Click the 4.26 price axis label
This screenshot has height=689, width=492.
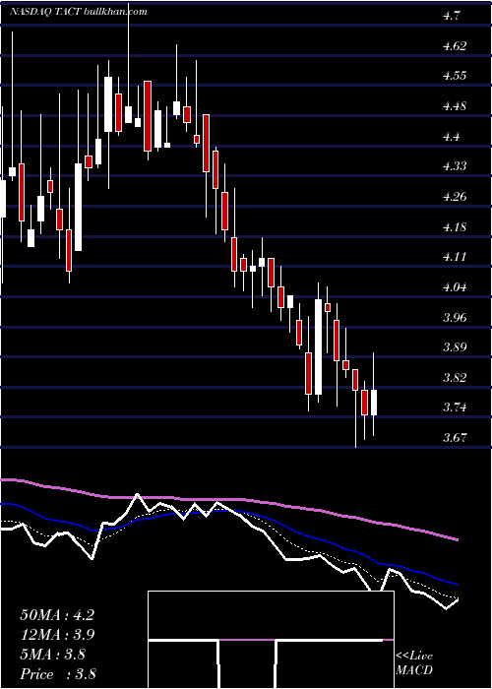(455, 197)
